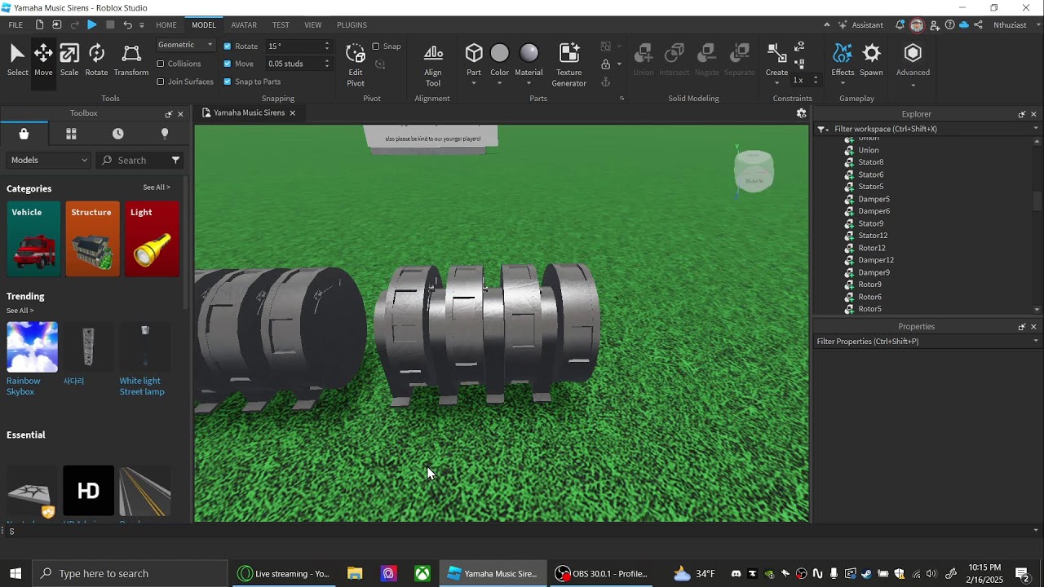The height and width of the screenshot is (587, 1044).
Task: Open the Geometric mode dropdown
Action: (x=185, y=45)
